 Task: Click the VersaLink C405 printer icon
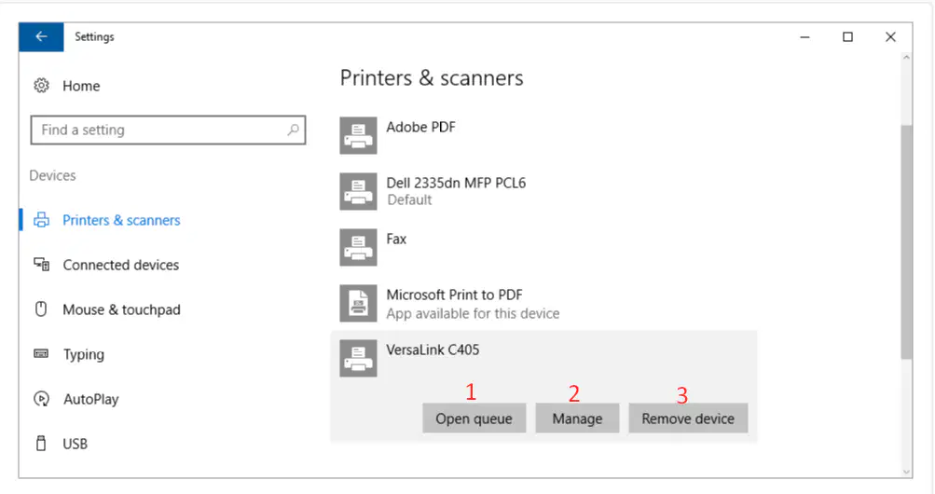358,358
